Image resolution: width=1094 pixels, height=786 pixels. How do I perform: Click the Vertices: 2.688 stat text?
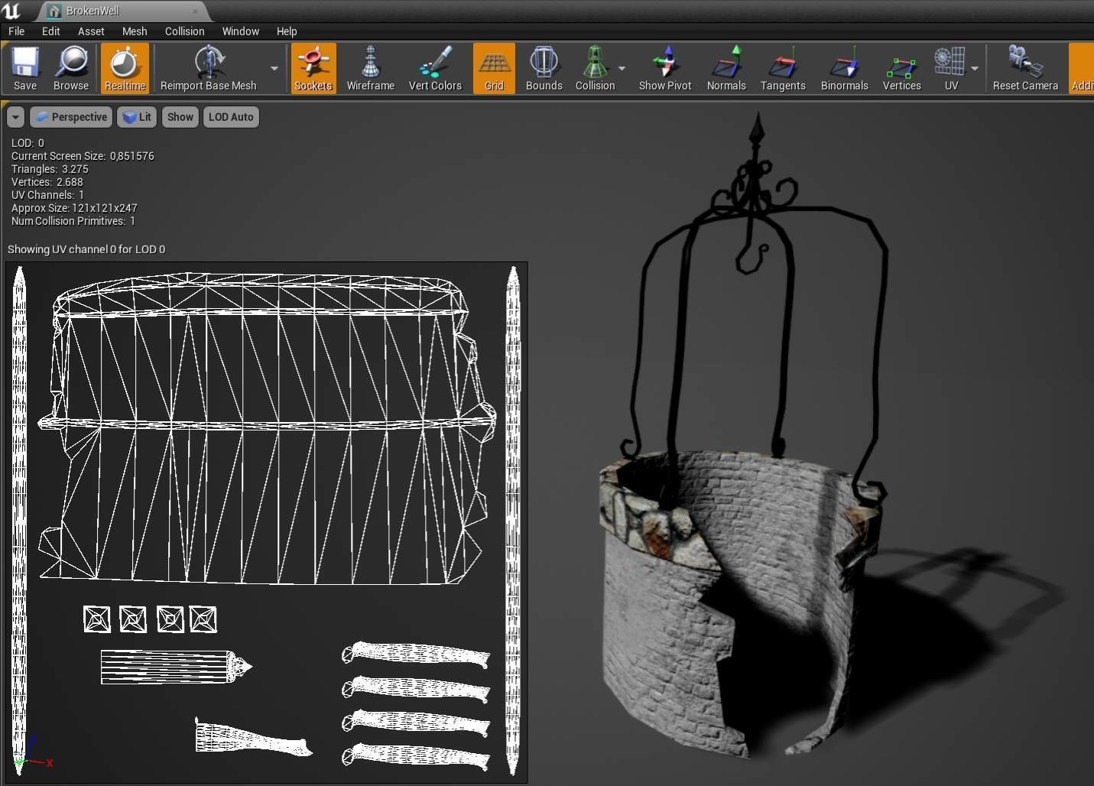(47, 182)
